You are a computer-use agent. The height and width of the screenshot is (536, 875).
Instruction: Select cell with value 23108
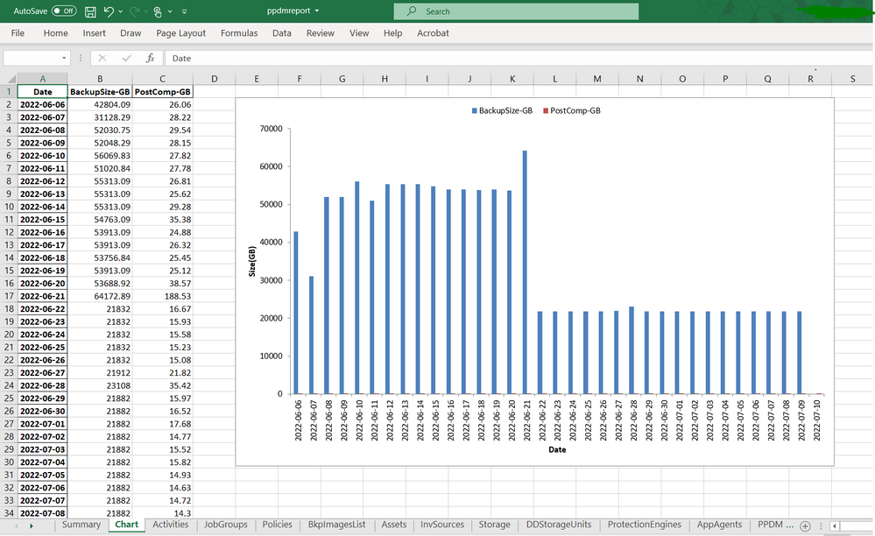(x=100, y=385)
